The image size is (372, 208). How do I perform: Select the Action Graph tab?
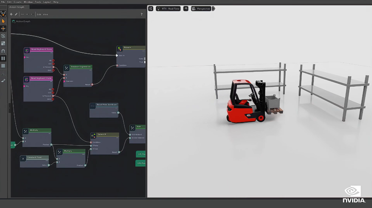(x=17, y=7)
